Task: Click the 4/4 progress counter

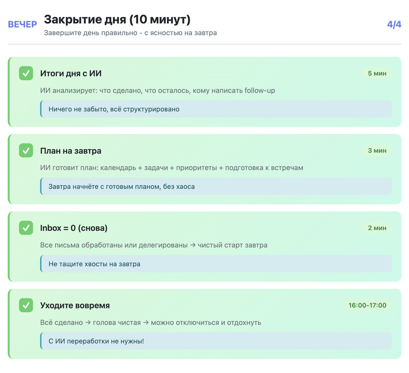Action: pyautogui.click(x=394, y=25)
